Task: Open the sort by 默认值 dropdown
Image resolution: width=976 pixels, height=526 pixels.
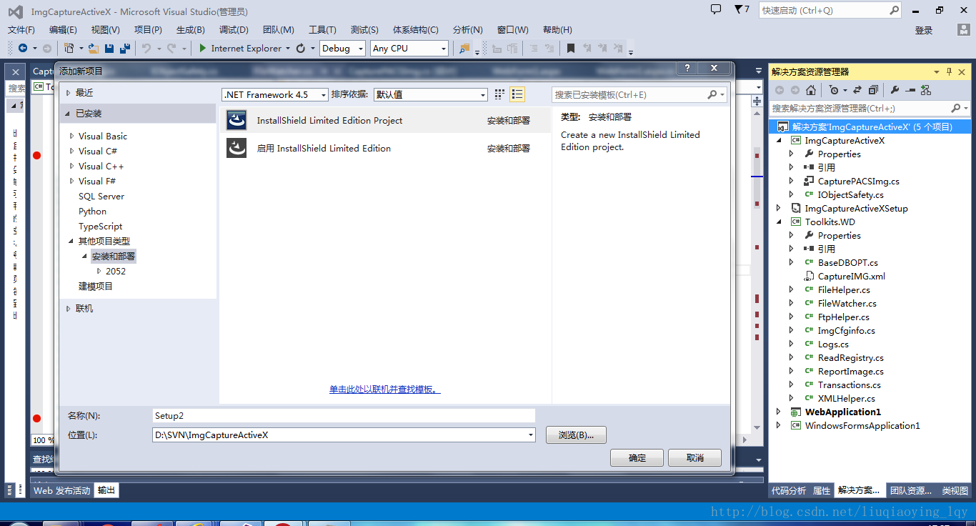Action: 431,94
